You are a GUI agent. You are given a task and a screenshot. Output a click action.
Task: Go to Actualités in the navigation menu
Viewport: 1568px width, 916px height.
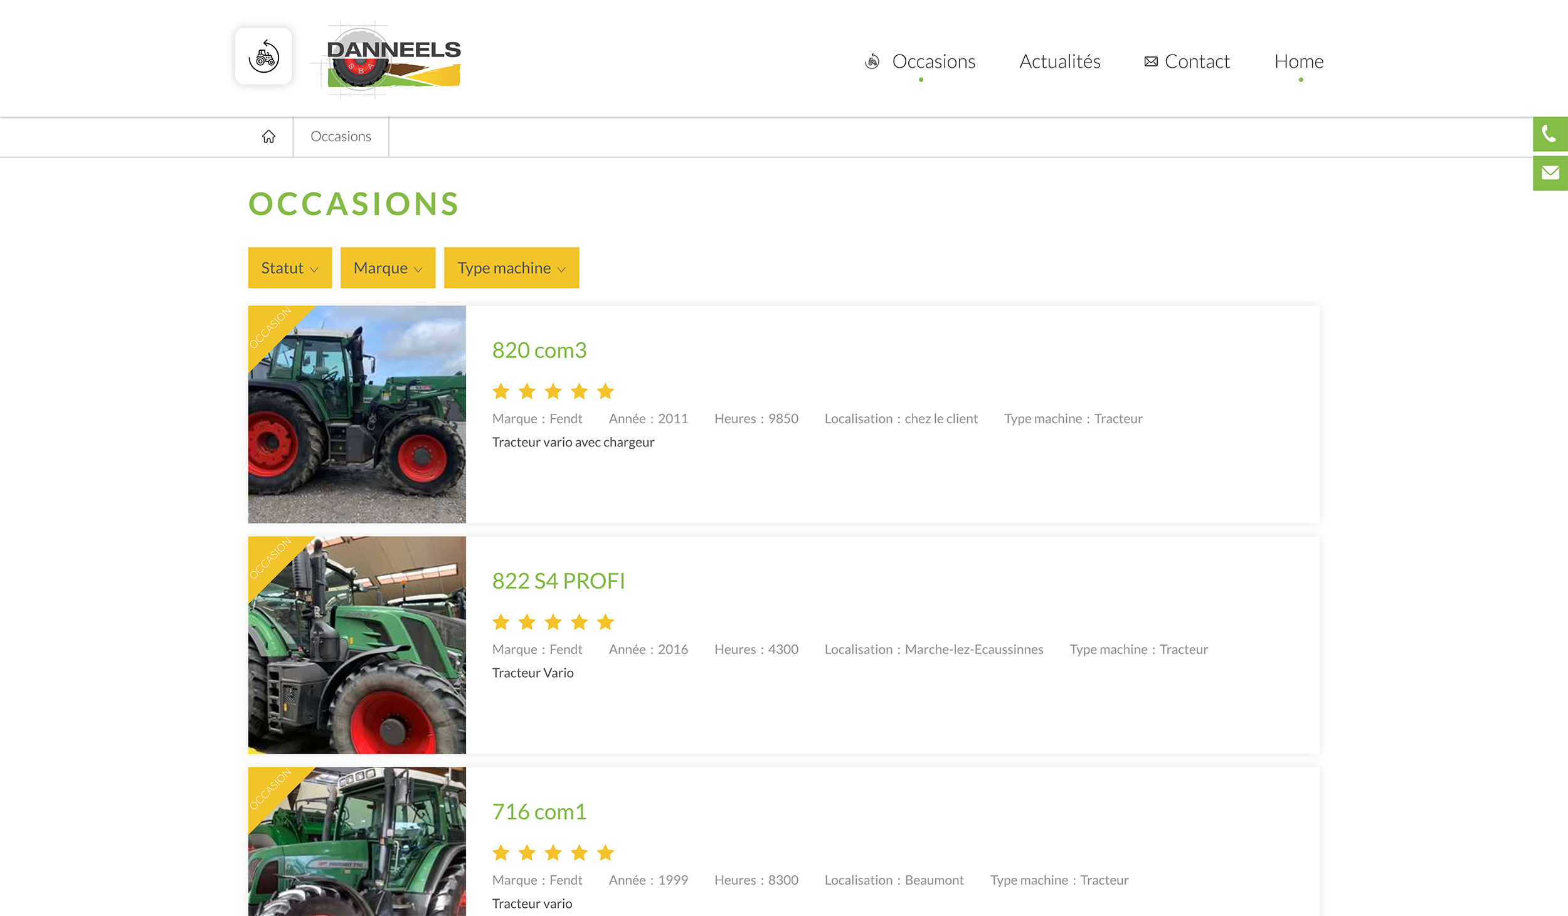(1060, 61)
